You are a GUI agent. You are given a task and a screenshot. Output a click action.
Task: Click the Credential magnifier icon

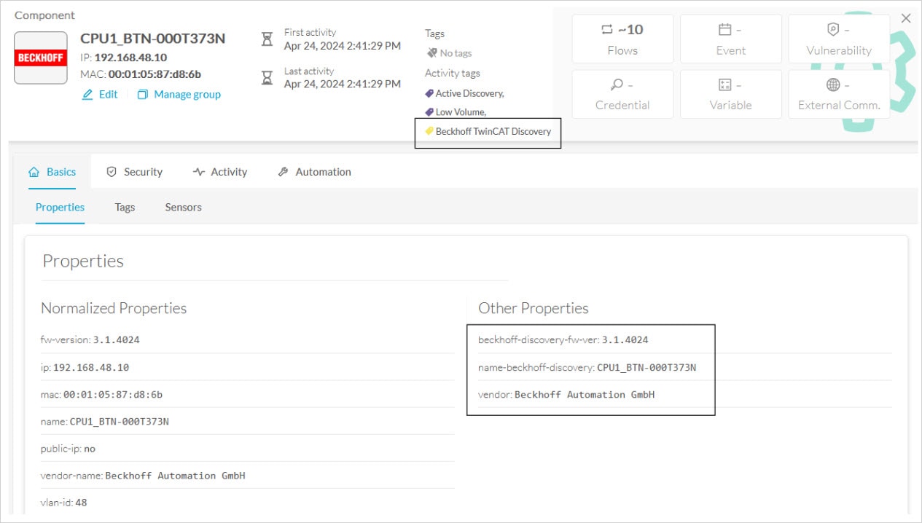(617, 84)
